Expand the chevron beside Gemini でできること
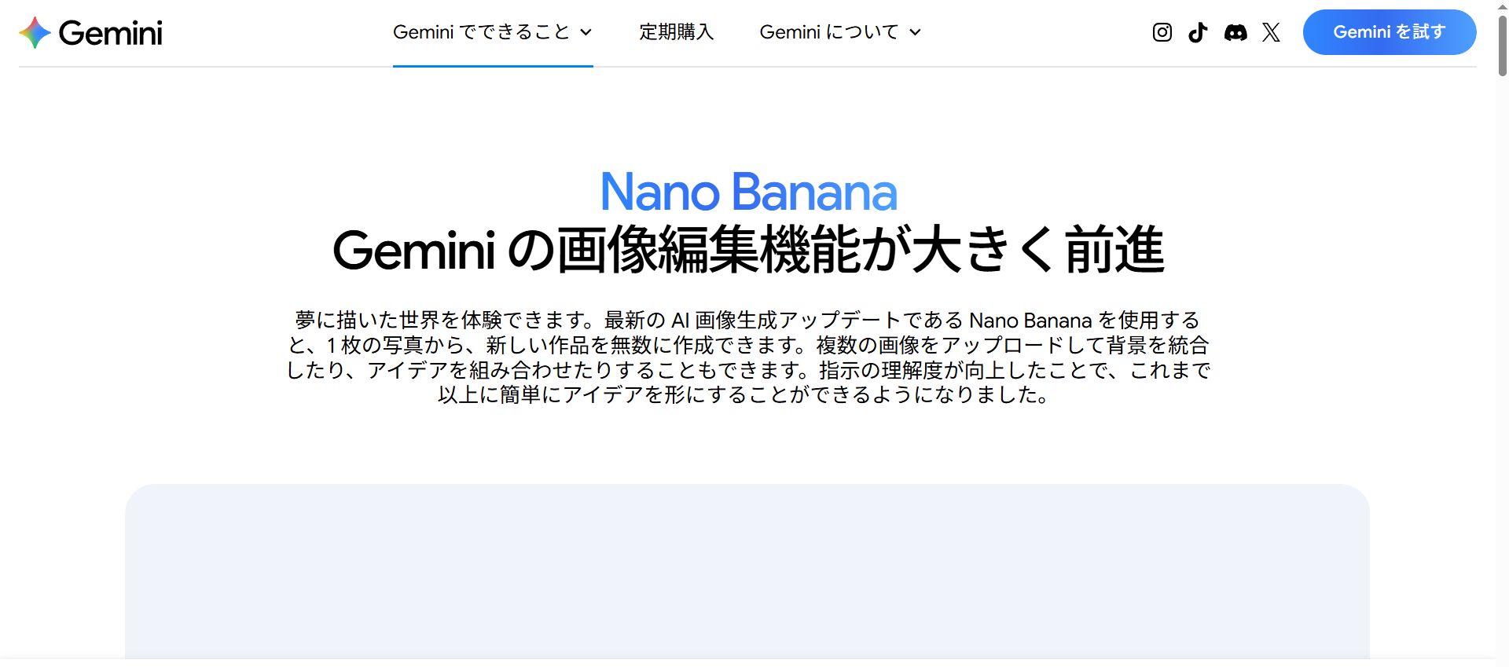1509x667 pixels. pos(586,32)
